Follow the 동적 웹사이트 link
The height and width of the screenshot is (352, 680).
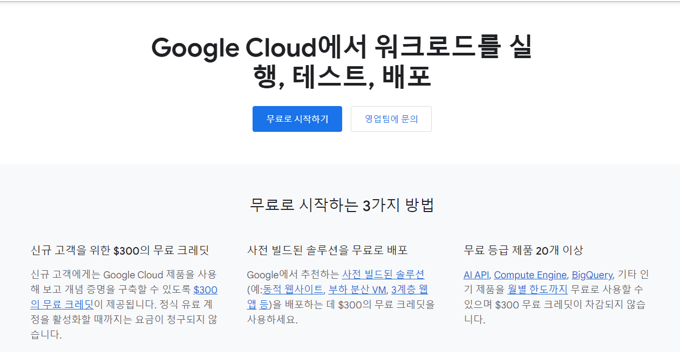(293, 290)
